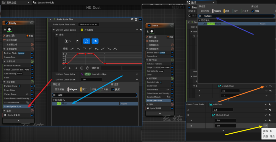The height and width of the screenshot is (142, 276).
Task: Toggle the left Empty emitter enabled checkbox
Action: coord(7,23)
